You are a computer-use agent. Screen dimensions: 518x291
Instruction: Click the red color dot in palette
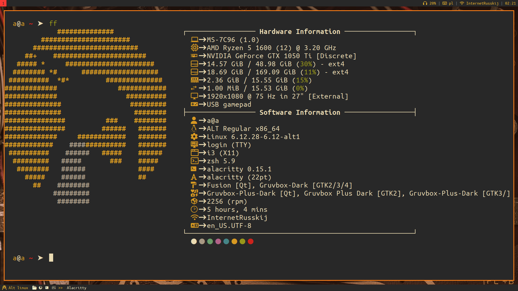[x=250, y=241]
